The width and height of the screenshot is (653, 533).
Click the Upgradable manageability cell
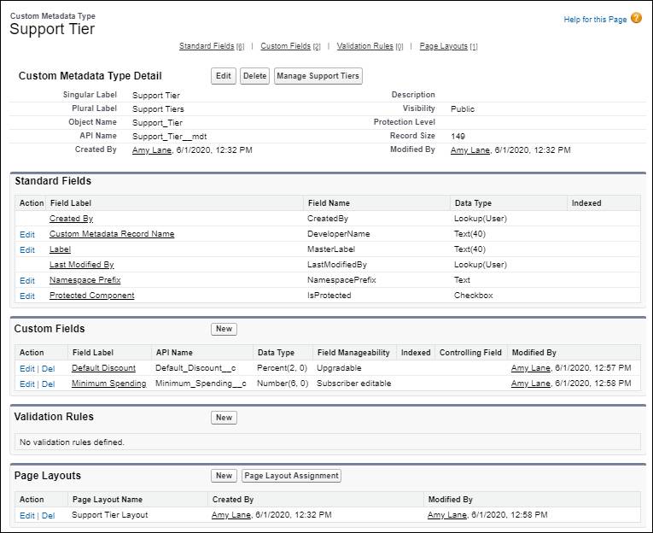[x=339, y=368]
